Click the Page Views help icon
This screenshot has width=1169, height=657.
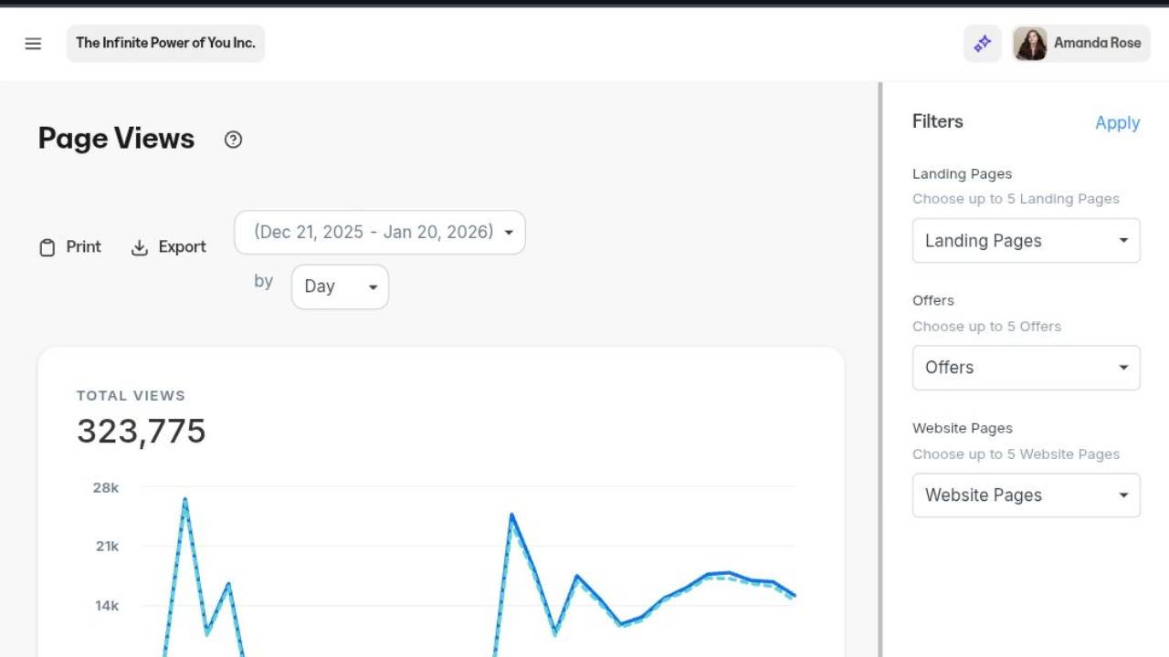point(233,140)
